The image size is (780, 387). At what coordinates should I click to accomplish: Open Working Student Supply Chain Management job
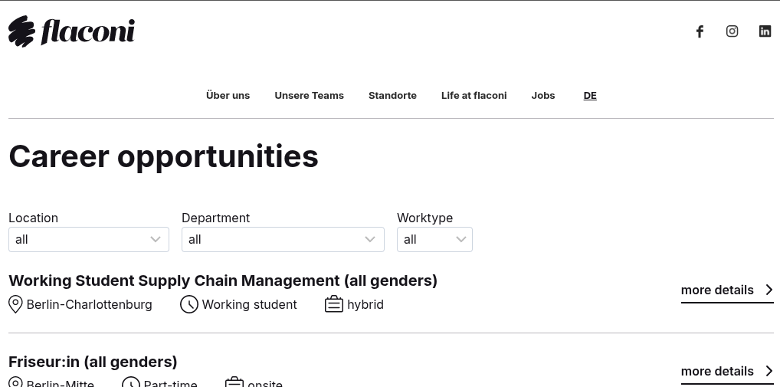tap(223, 280)
